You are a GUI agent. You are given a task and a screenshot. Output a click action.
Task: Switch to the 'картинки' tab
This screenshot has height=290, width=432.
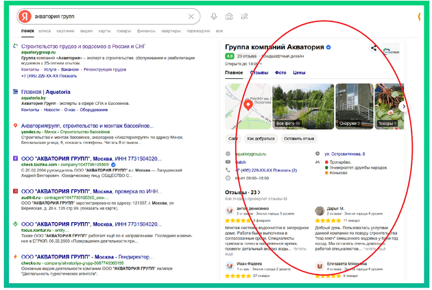pos(65,31)
